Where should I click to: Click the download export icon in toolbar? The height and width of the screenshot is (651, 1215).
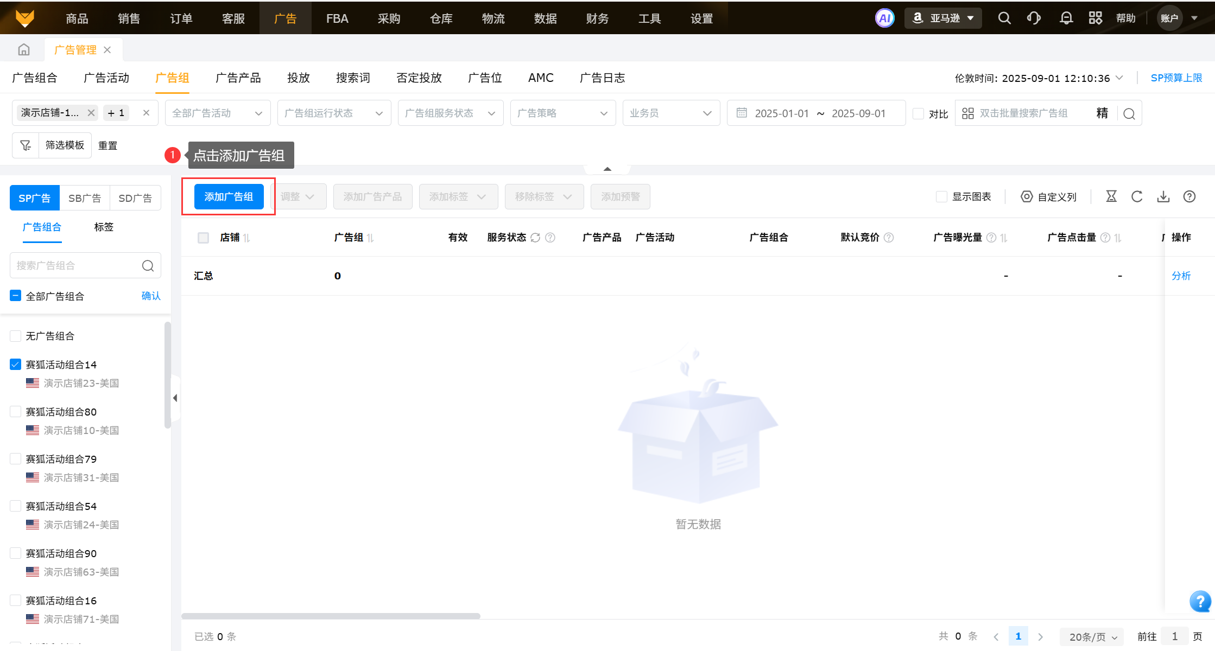coord(1163,196)
